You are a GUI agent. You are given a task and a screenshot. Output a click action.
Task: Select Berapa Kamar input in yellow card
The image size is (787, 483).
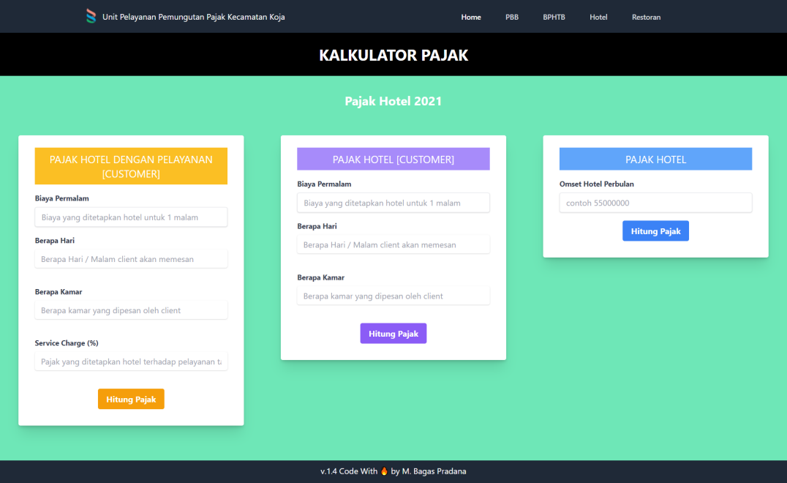[x=131, y=310]
